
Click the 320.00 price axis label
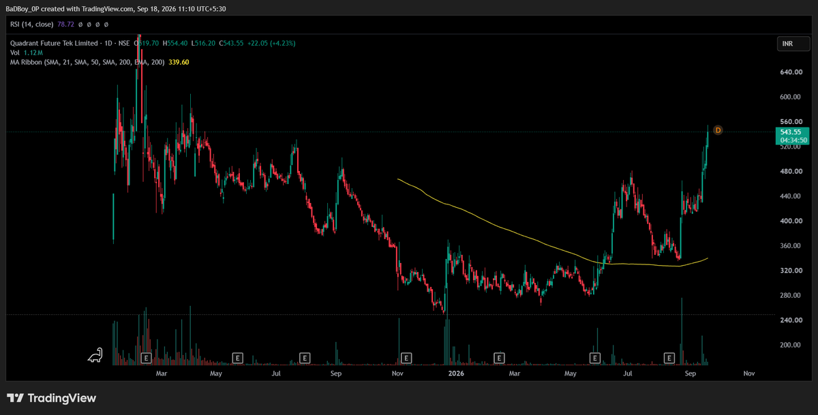[789, 271]
